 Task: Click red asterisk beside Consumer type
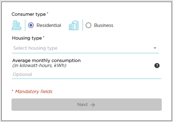pos(47,13)
